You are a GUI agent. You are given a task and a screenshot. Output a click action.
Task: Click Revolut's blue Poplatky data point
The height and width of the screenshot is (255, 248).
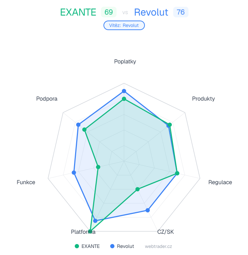coord(124,91)
